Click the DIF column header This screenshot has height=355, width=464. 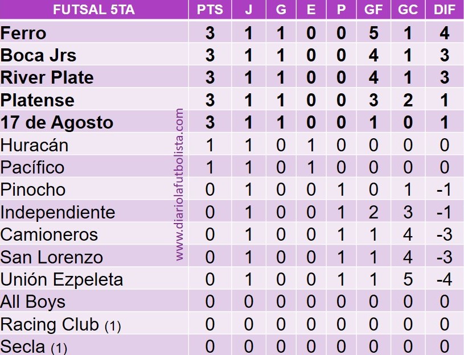tap(444, 10)
